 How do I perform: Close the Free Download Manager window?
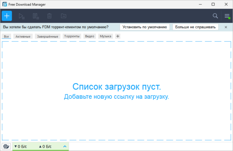click(x=226, y=4)
